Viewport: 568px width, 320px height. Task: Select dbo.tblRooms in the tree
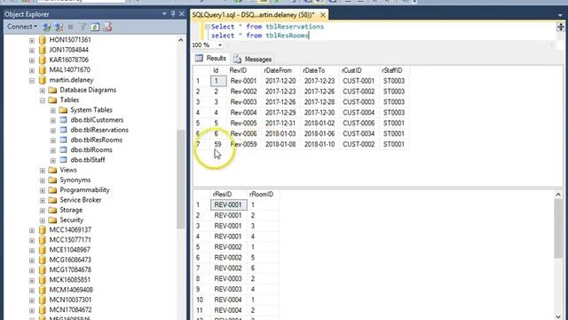(x=91, y=150)
